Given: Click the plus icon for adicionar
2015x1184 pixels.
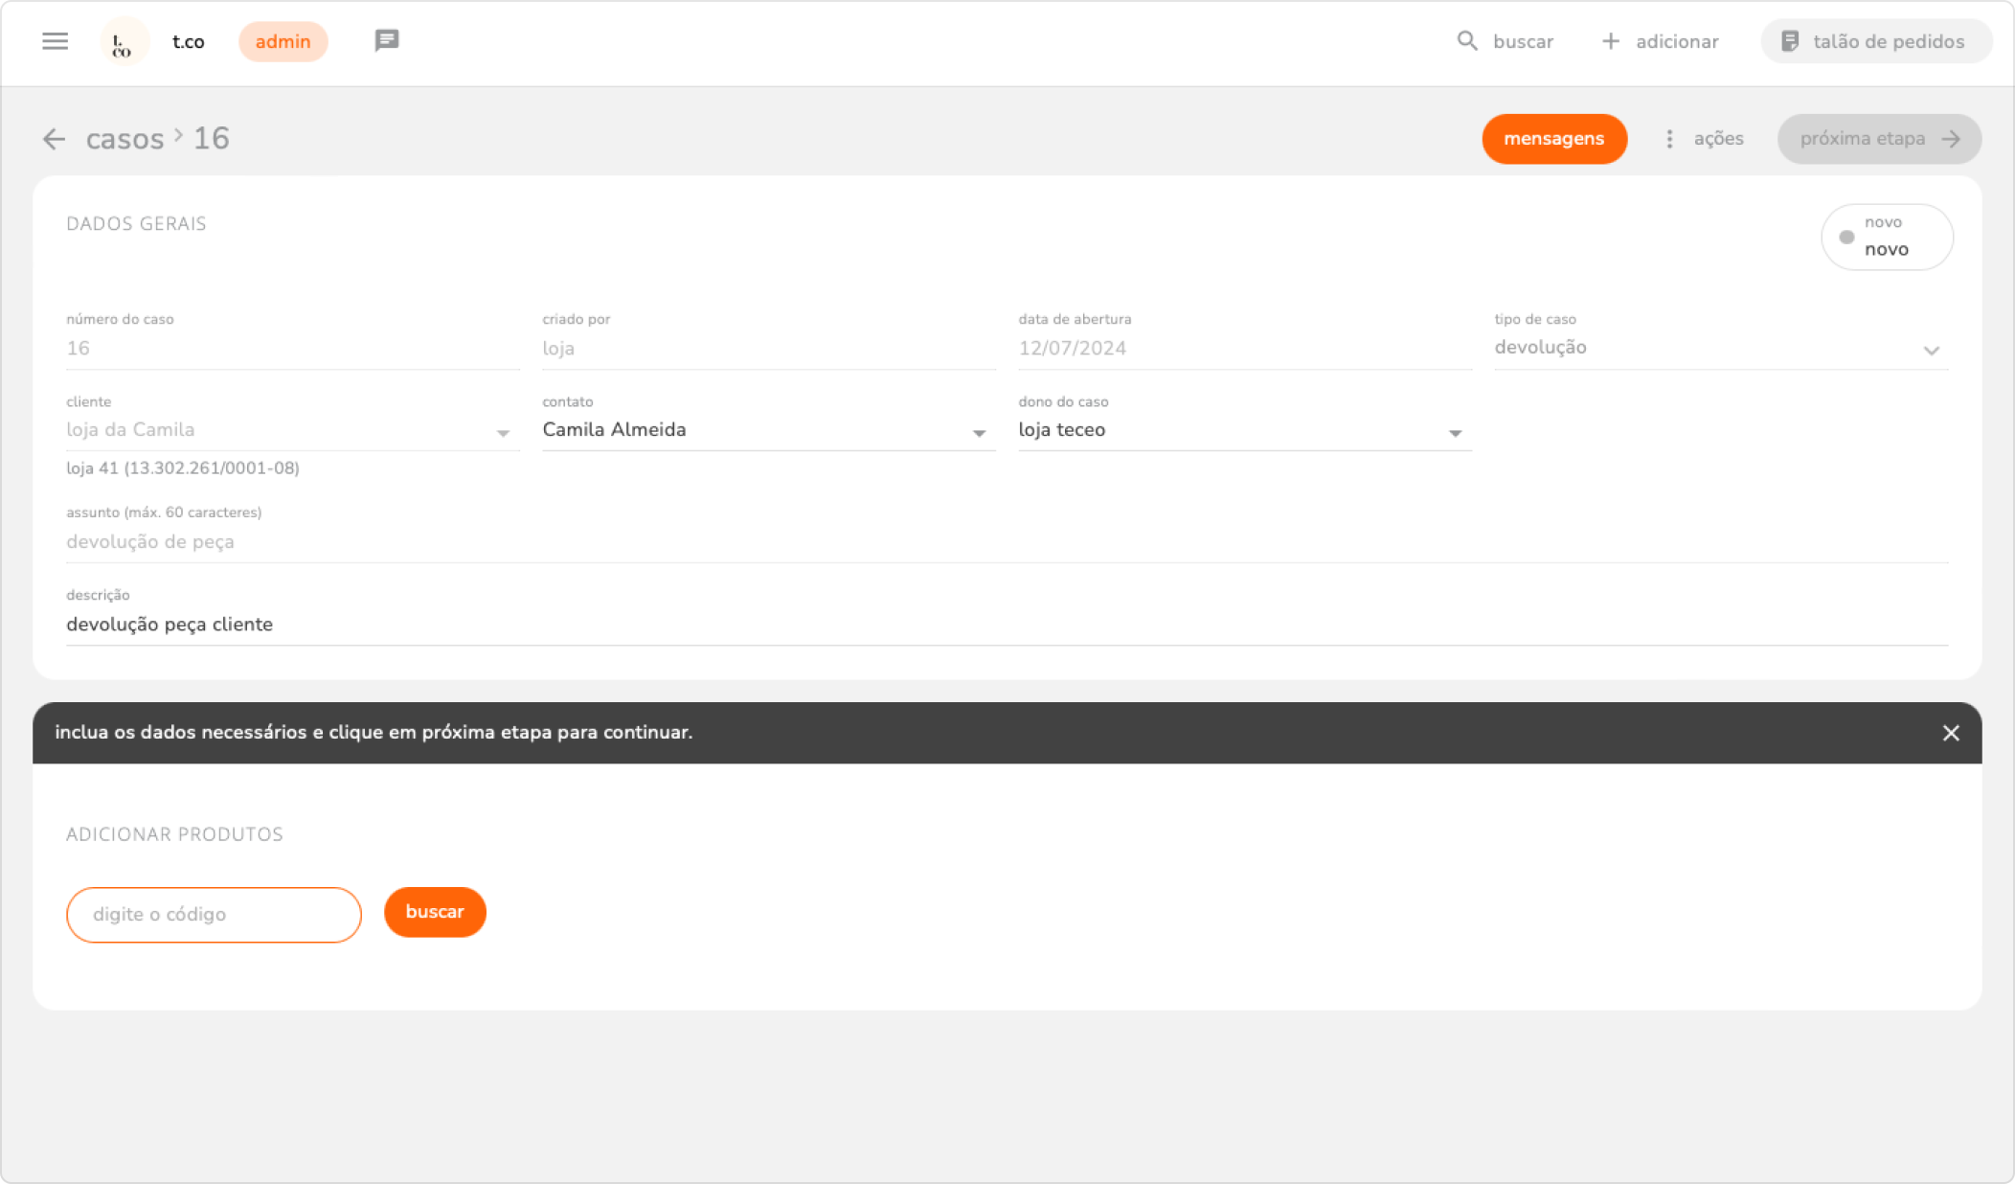Looking at the screenshot, I should (x=1611, y=41).
